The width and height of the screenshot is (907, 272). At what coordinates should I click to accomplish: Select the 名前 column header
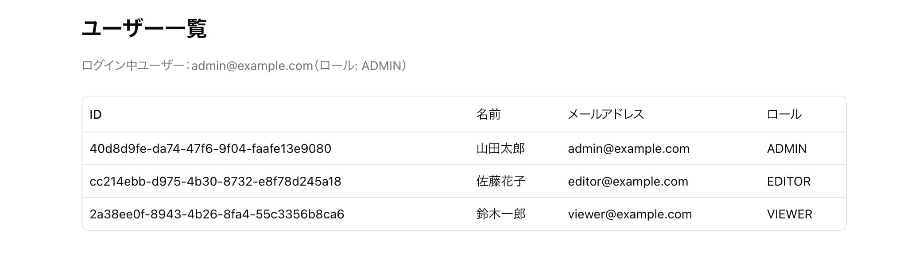pos(488,114)
